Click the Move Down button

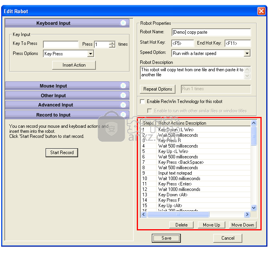click(243, 225)
